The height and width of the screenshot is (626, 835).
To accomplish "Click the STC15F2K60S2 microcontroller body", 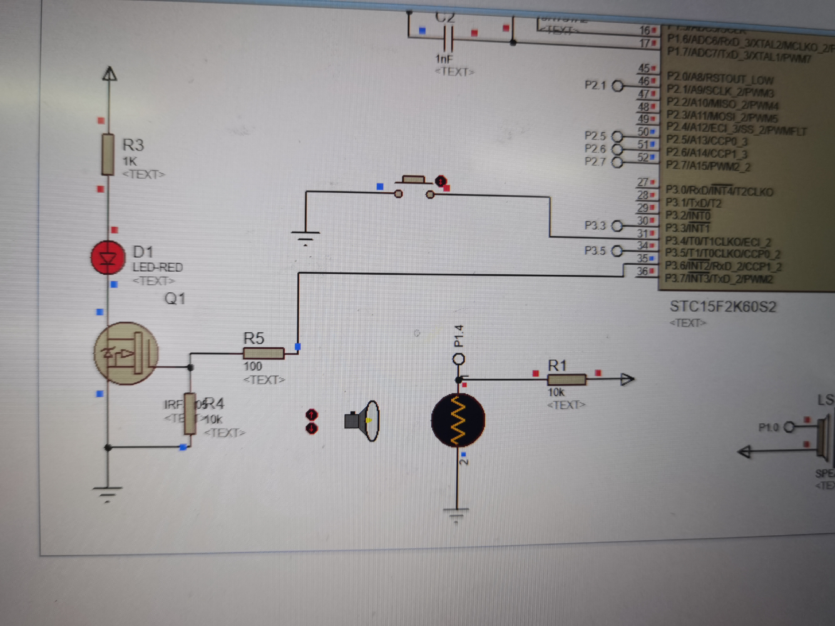I will [747, 160].
